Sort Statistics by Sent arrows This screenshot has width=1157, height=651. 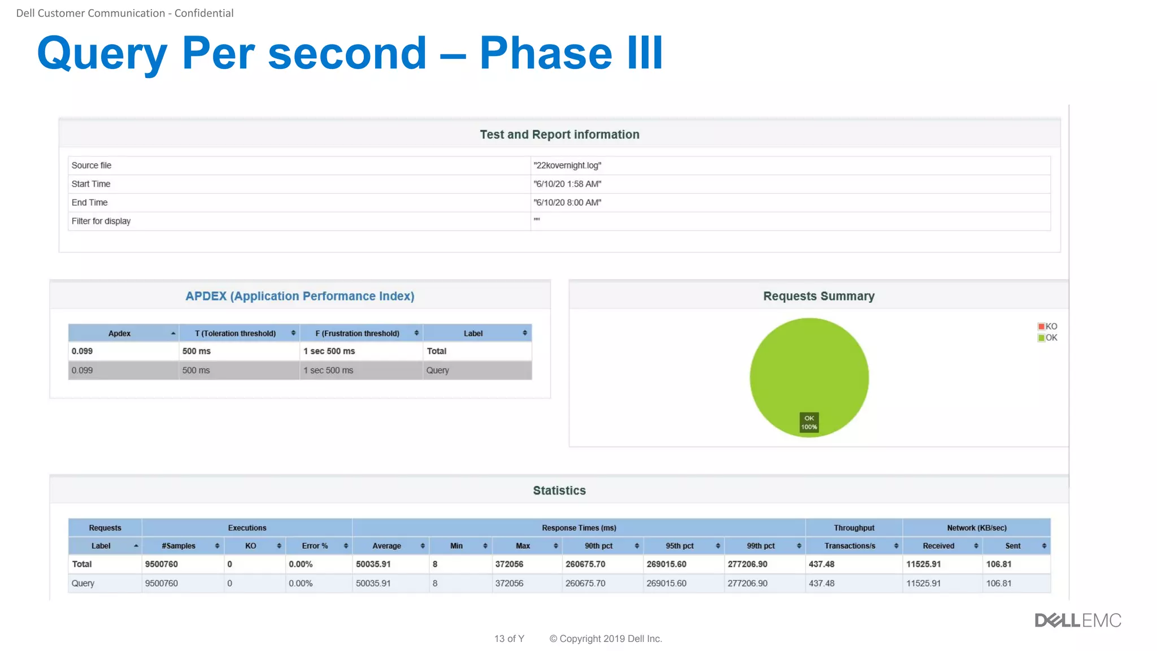[1044, 546]
